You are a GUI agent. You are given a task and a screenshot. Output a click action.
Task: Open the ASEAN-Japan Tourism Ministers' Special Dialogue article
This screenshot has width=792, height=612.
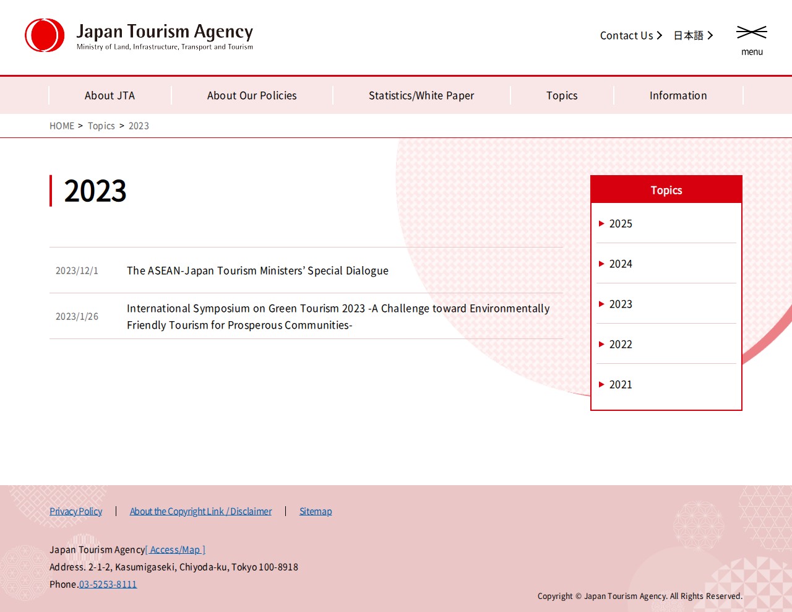(x=257, y=270)
